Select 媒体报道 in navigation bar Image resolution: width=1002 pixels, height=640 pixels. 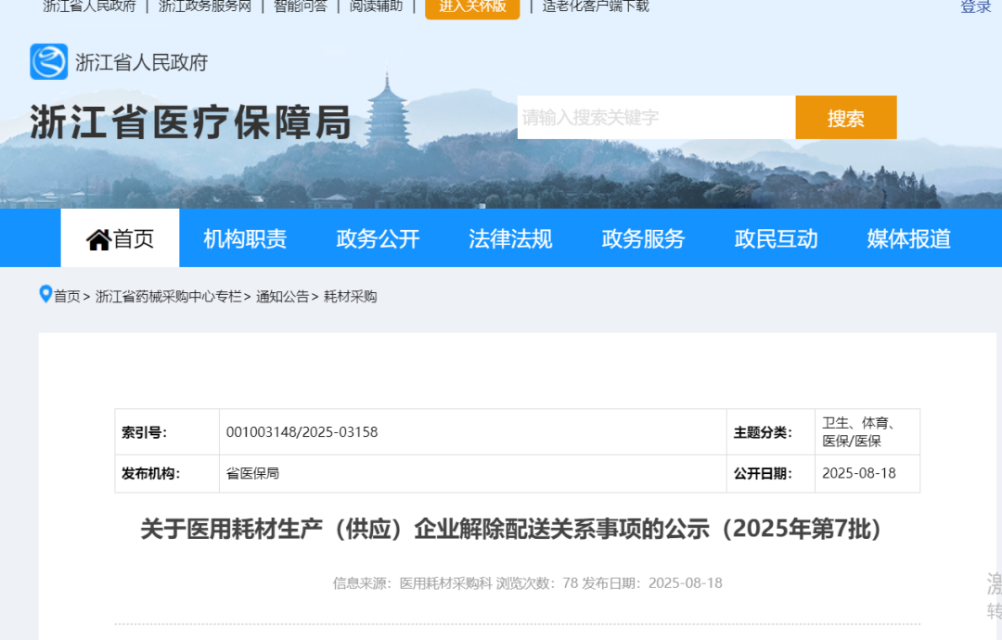[908, 239]
